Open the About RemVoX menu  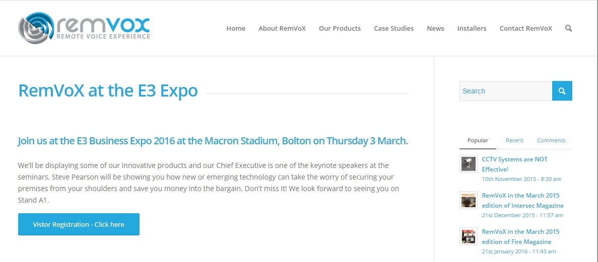pos(282,28)
